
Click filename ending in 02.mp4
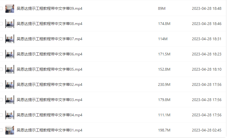click(49, 84)
